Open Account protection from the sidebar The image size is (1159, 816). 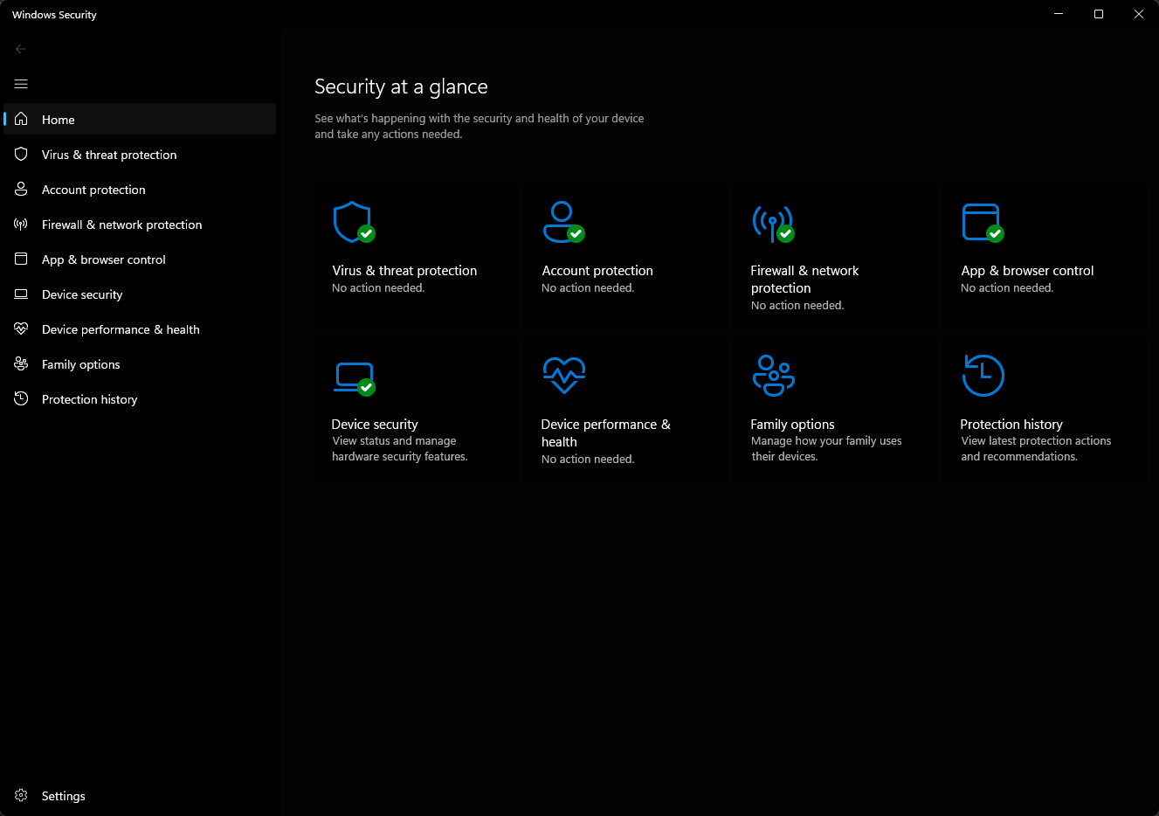pos(93,189)
